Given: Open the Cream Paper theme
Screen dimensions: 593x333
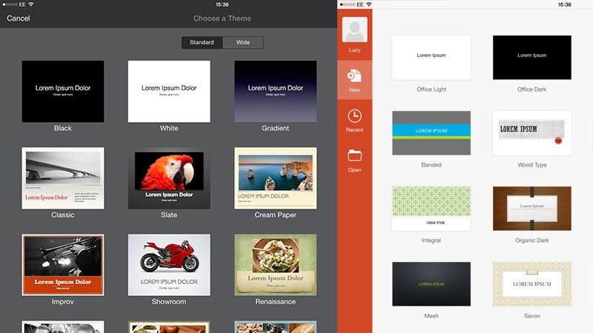Looking at the screenshot, I should point(275,178).
